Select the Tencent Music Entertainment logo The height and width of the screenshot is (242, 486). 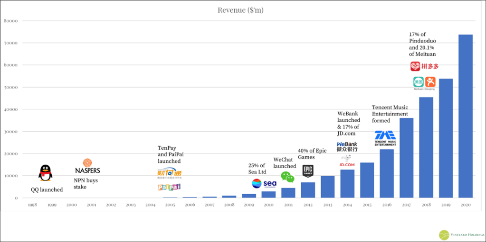tap(385, 137)
